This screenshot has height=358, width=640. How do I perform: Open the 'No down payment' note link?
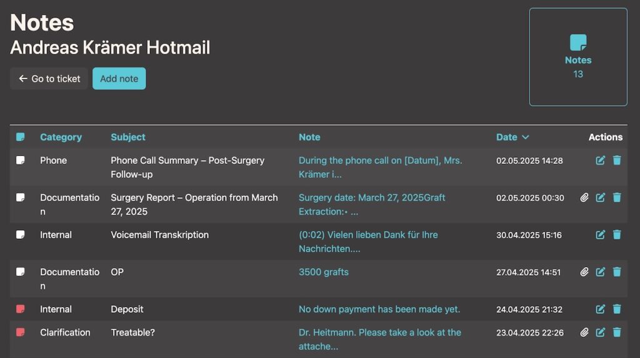click(379, 309)
